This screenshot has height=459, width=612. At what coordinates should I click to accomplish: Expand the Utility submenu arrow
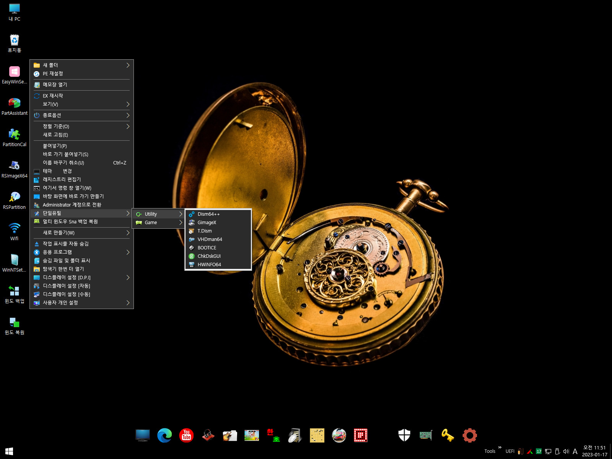pyautogui.click(x=181, y=214)
